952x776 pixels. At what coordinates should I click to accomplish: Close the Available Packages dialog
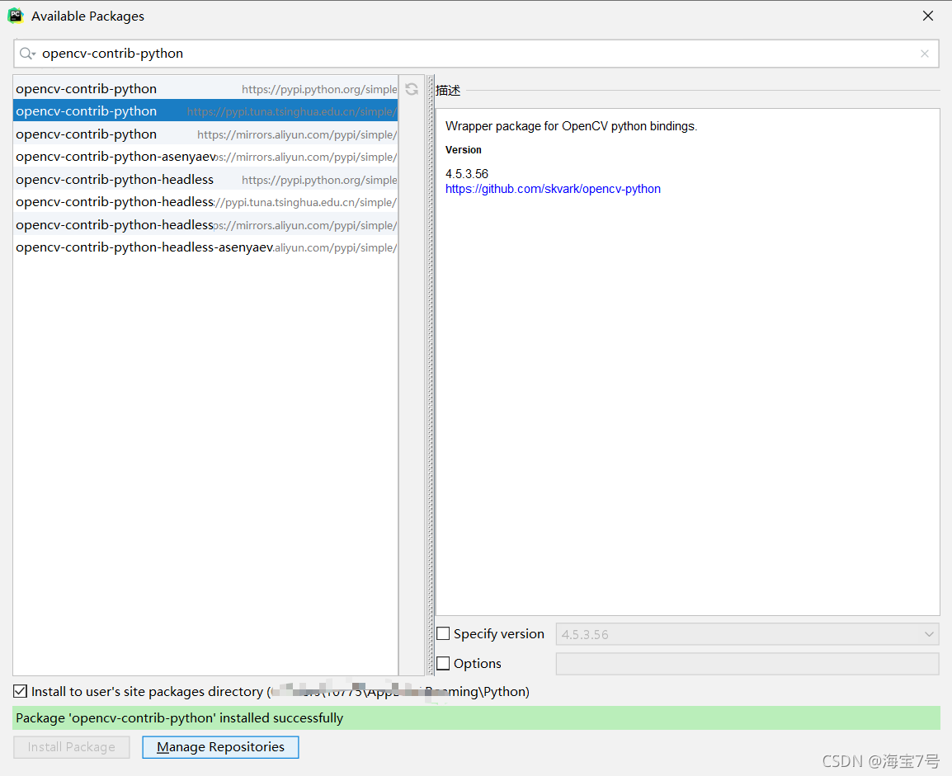point(928,16)
